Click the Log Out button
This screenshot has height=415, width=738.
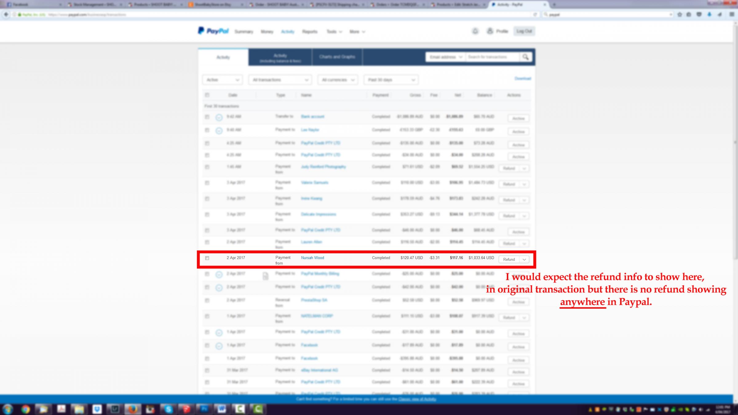[x=524, y=31]
